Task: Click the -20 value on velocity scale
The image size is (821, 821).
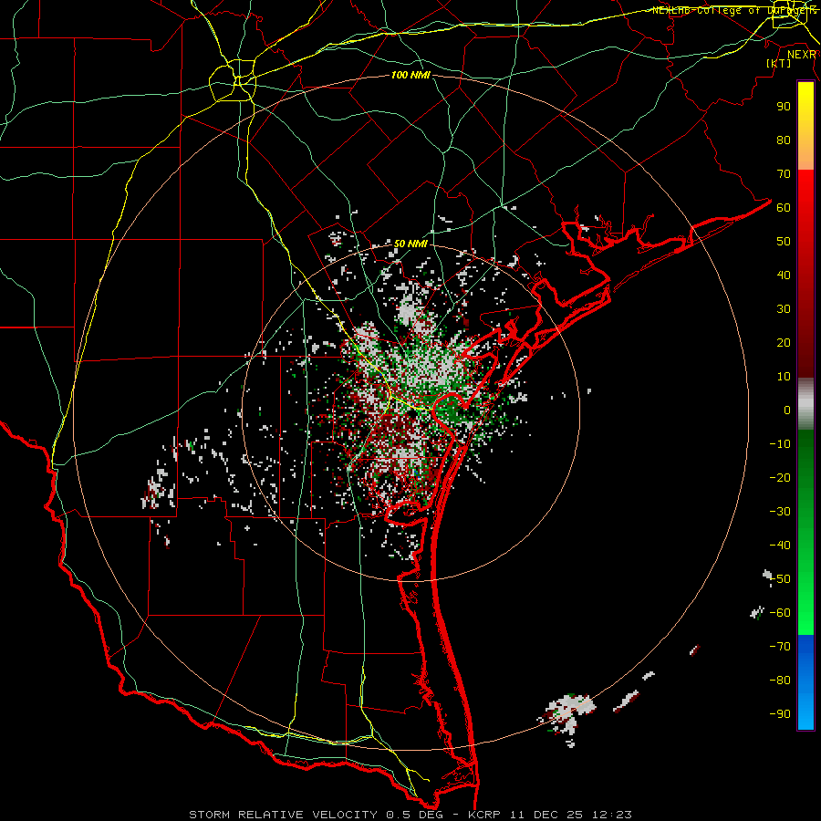Action: (x=780, y=478)
